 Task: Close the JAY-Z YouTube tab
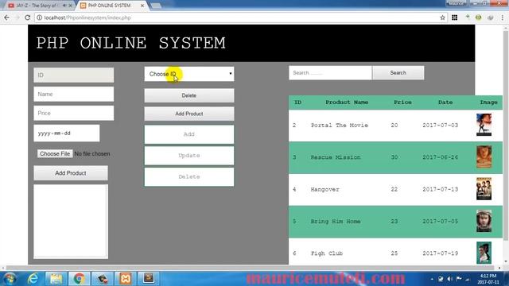tap(71, 6)
